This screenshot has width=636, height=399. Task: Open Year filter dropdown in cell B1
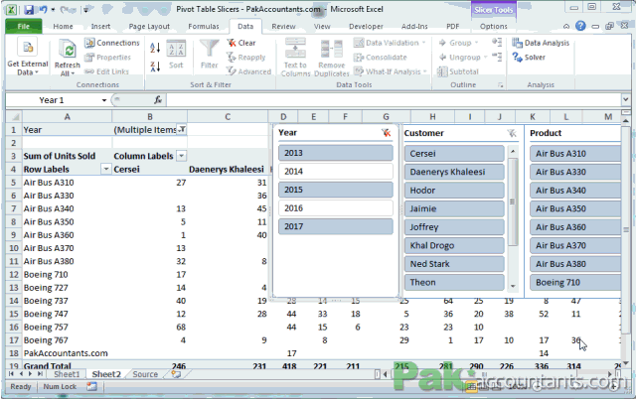pos(182,130)
